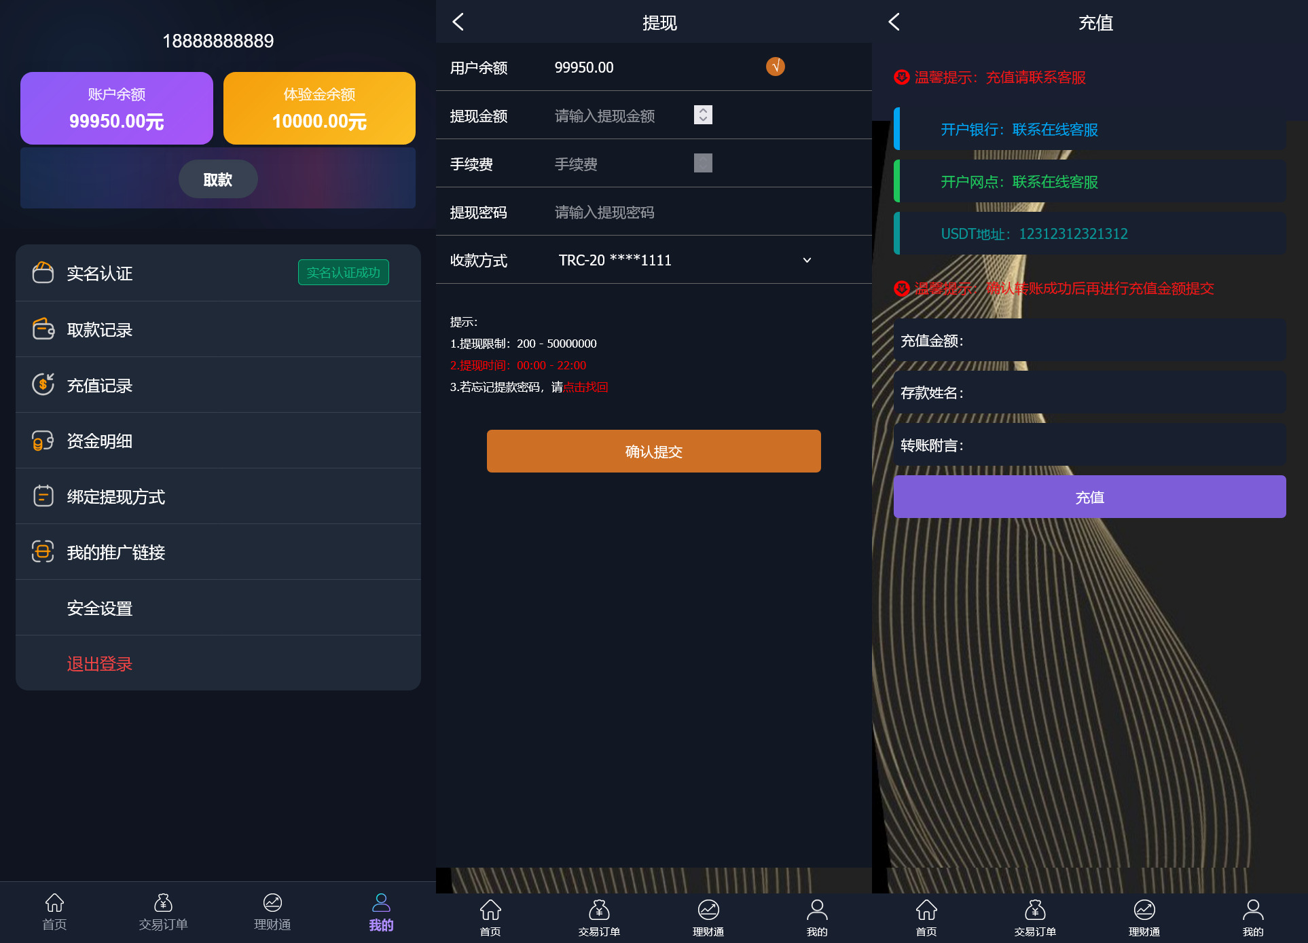The image size is (1308, 943).
Task: Open 交易订单 tab in left bottom bar
Action: [163, 912]
